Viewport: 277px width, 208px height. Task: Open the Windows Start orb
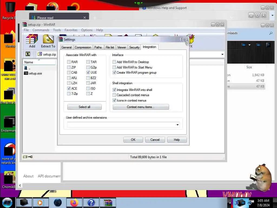pos(7,203)
